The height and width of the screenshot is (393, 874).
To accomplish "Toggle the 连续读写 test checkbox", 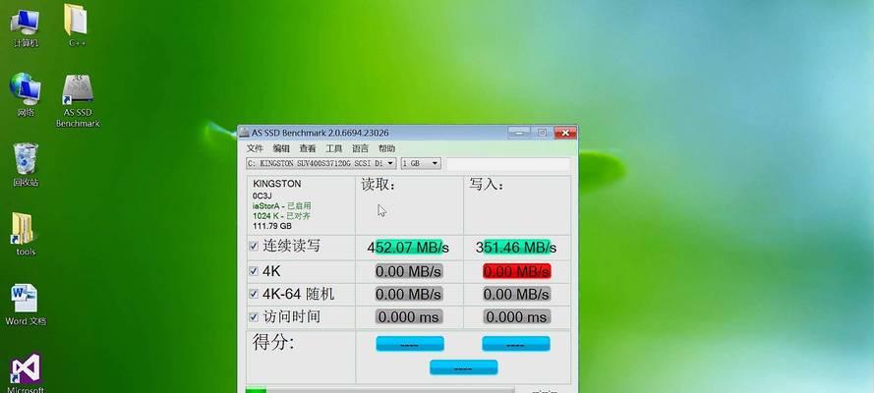I will point(253,246).
